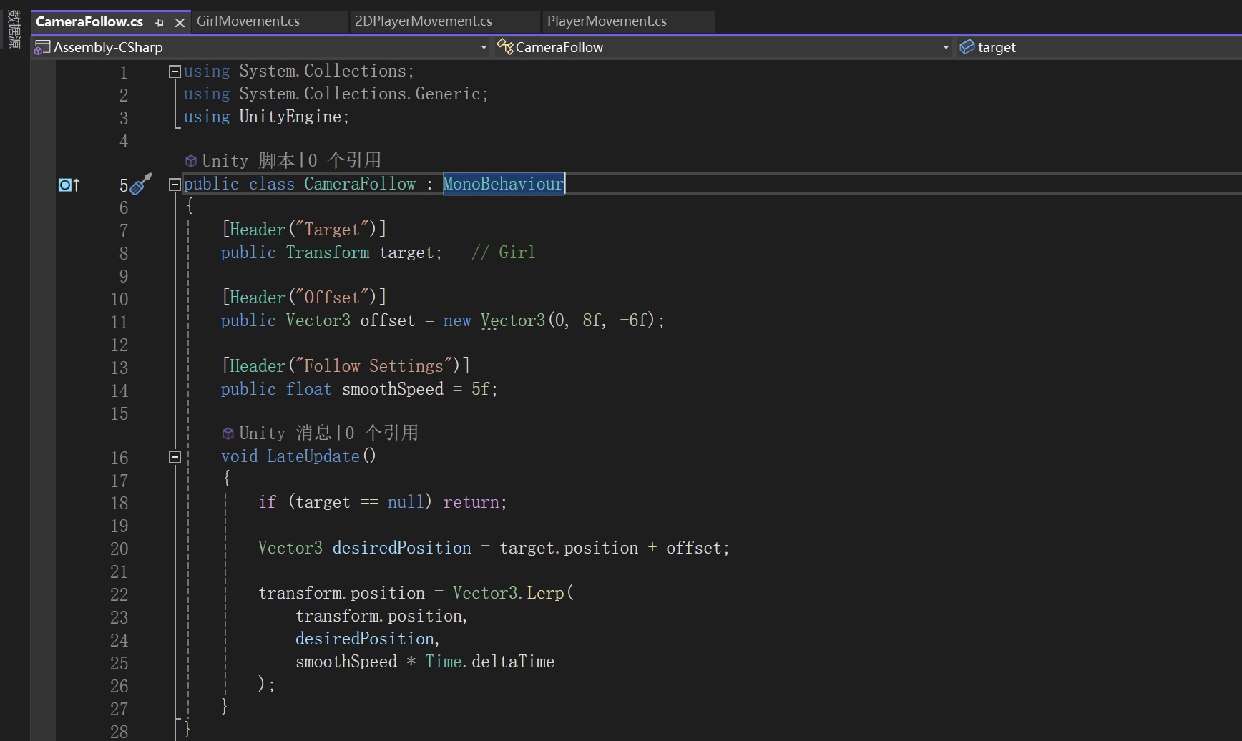Click the Transform type on line 8
Screen dimensions: 1242x741
pyautogui.click(x=328, y=252)
